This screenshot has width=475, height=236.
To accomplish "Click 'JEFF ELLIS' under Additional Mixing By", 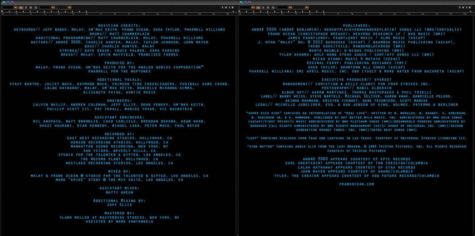I will coord(119,205).
